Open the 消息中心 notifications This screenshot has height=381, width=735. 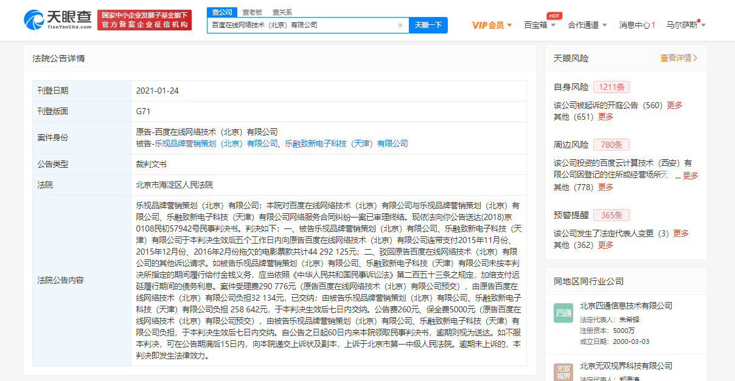click(x=637, y=26)
